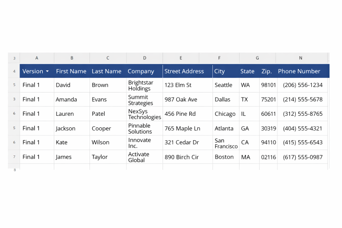Image resolution: width=342 pixels, height=228 pixels.
Task: Select the Dallas city cell
Action: point(226,99)
